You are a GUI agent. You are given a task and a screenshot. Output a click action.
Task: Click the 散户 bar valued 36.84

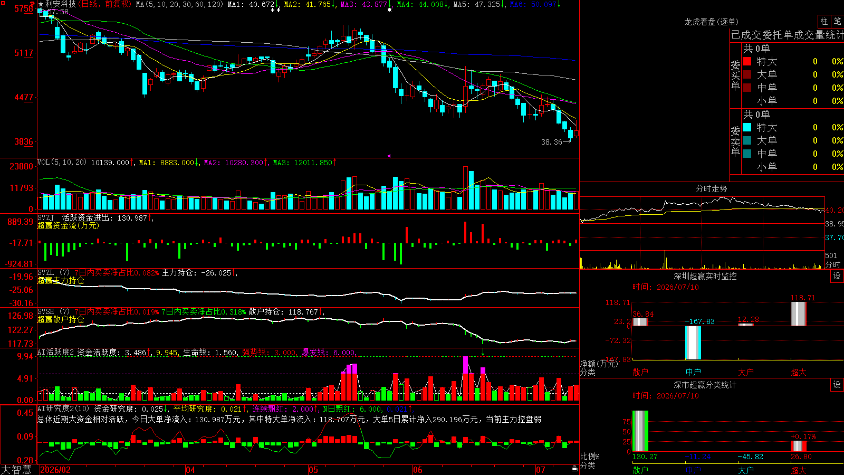click(x=640, y=322)
